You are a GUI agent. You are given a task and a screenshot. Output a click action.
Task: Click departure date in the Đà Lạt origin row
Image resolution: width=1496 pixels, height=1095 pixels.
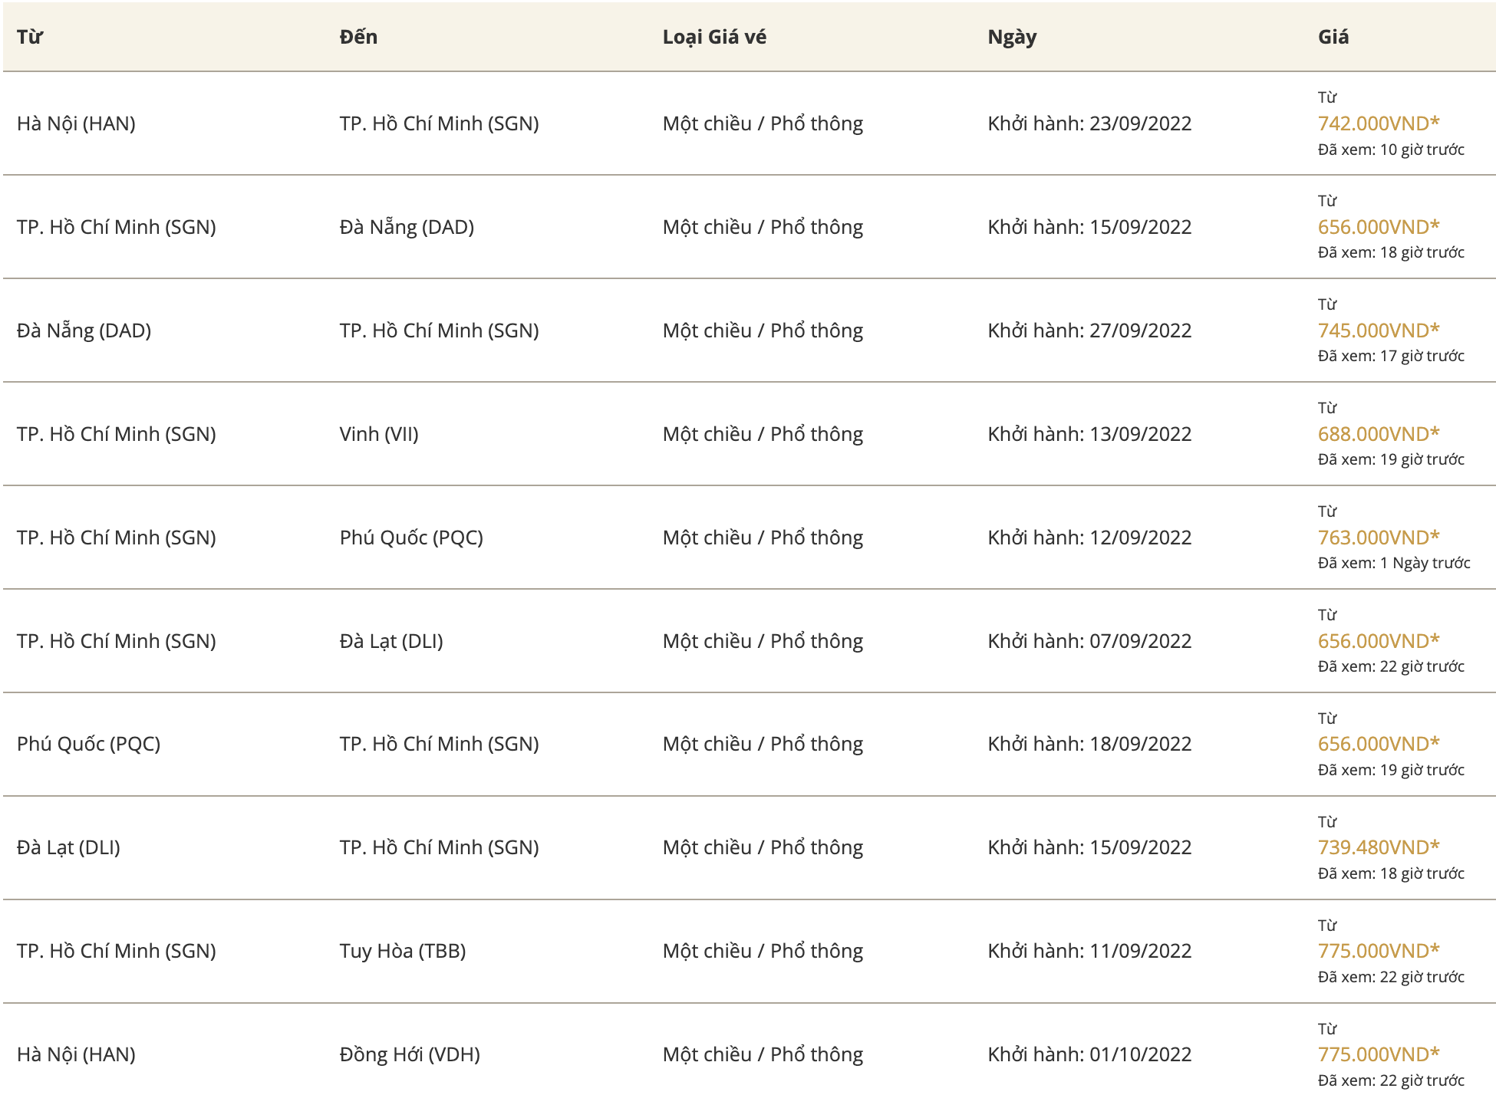click(1089, 847)
